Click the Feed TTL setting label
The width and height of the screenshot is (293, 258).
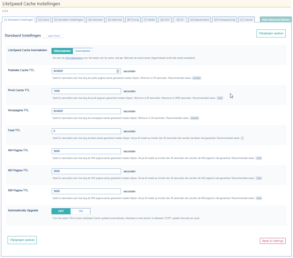(x=14, y=130)
